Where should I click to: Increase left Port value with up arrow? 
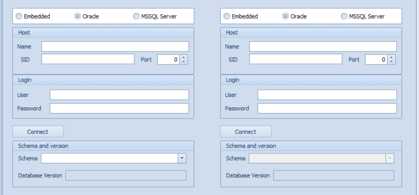(x=184, y=57)
